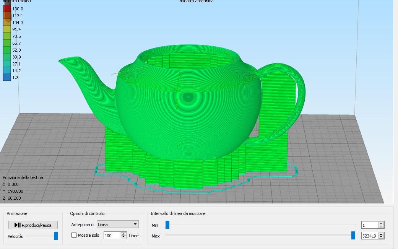Enable the Mostra solo checkbox
The height and width of the screenshot is (249, 398).
[74, 235]
